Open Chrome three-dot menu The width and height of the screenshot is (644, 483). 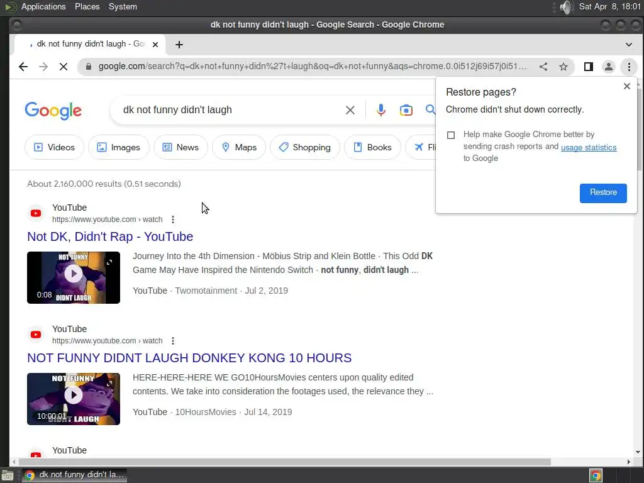point(629,67)
